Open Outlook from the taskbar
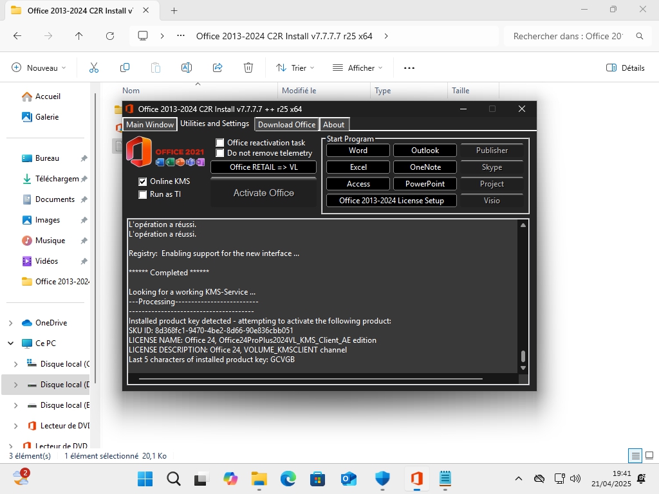659x494 pixels. coord(349,479)
